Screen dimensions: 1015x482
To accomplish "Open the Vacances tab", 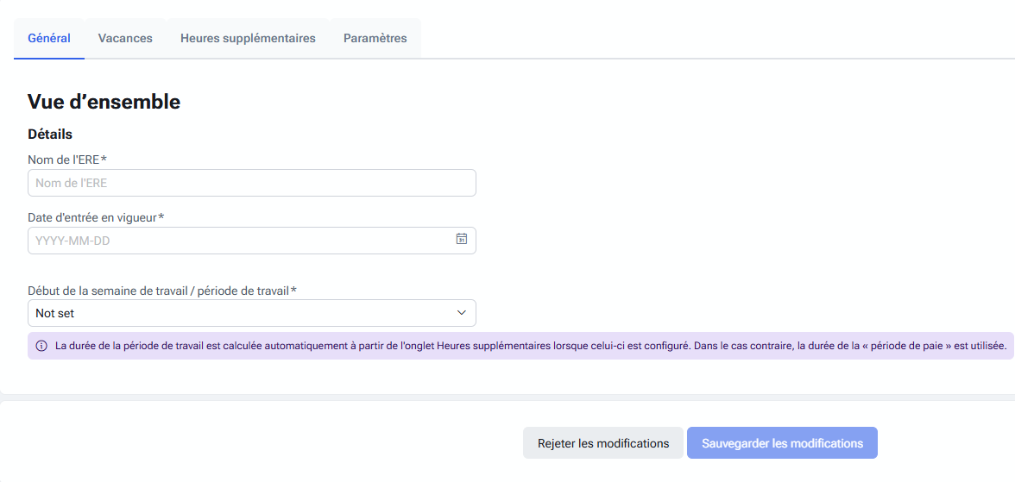I will coord(125,38).
